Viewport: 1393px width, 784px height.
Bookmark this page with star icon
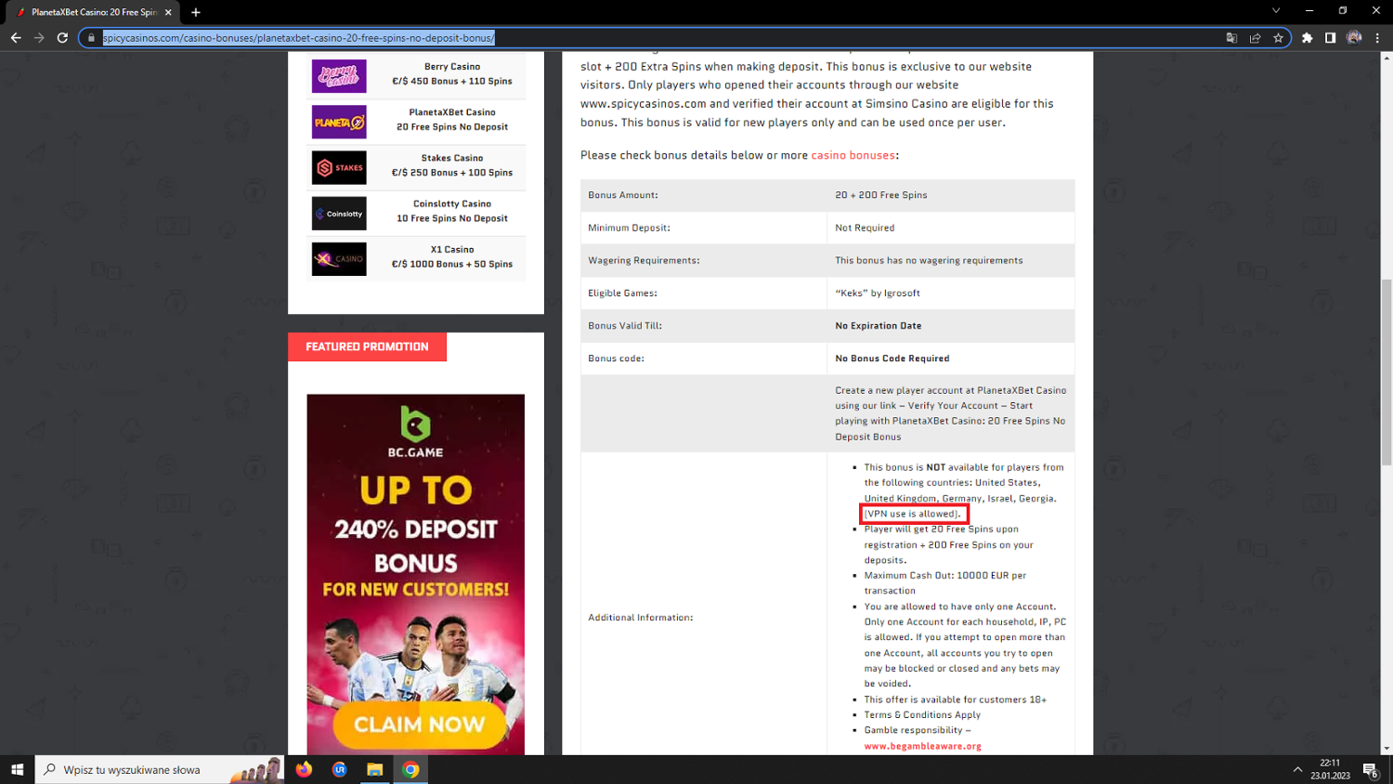(1278, 38)
